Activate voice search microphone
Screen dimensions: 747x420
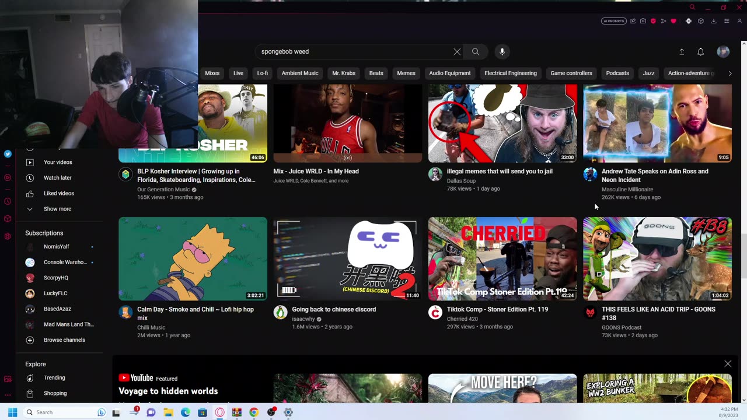coord(502,51)
